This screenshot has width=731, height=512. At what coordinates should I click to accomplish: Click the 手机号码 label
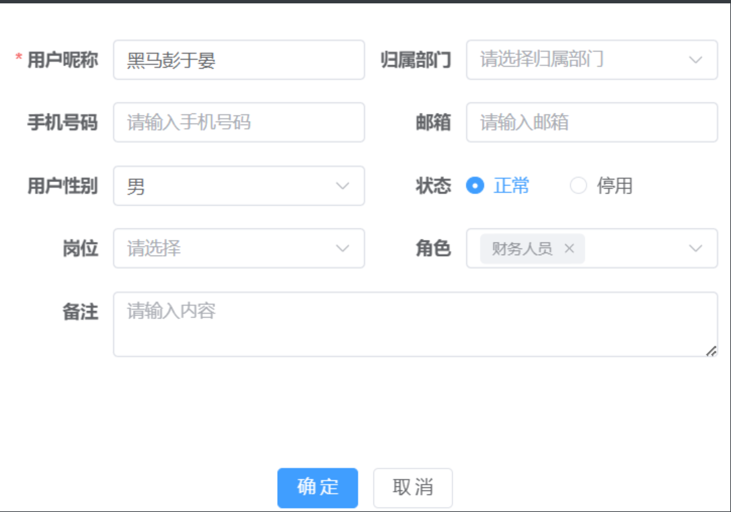(63, 122)
